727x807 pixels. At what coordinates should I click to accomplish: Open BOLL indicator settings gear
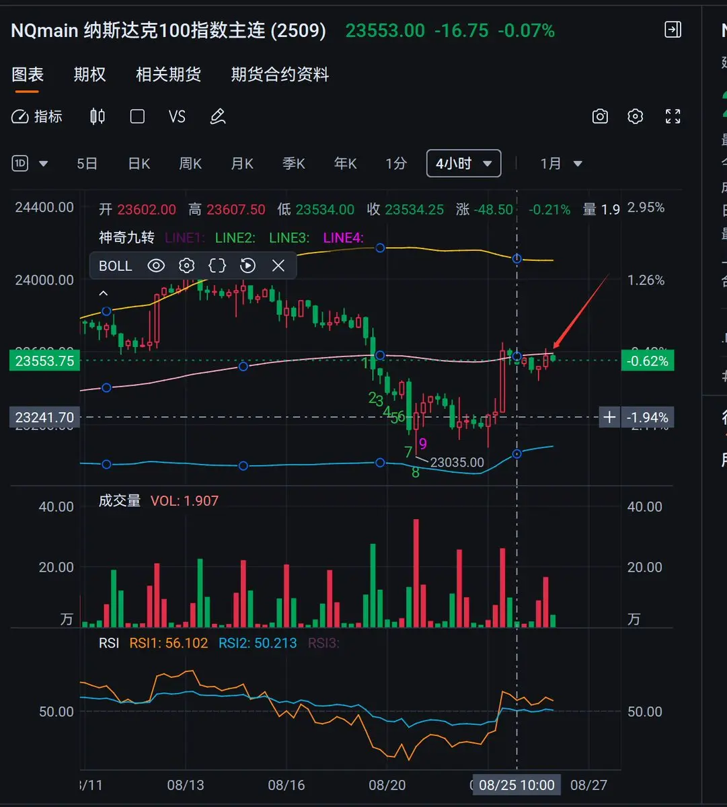[187, 266]
